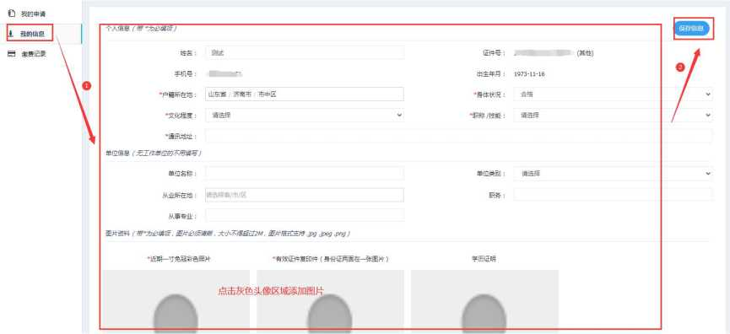Expand the 单位类别 dropdown
This screenshot has width=730, height=334.
pos(614,174)
